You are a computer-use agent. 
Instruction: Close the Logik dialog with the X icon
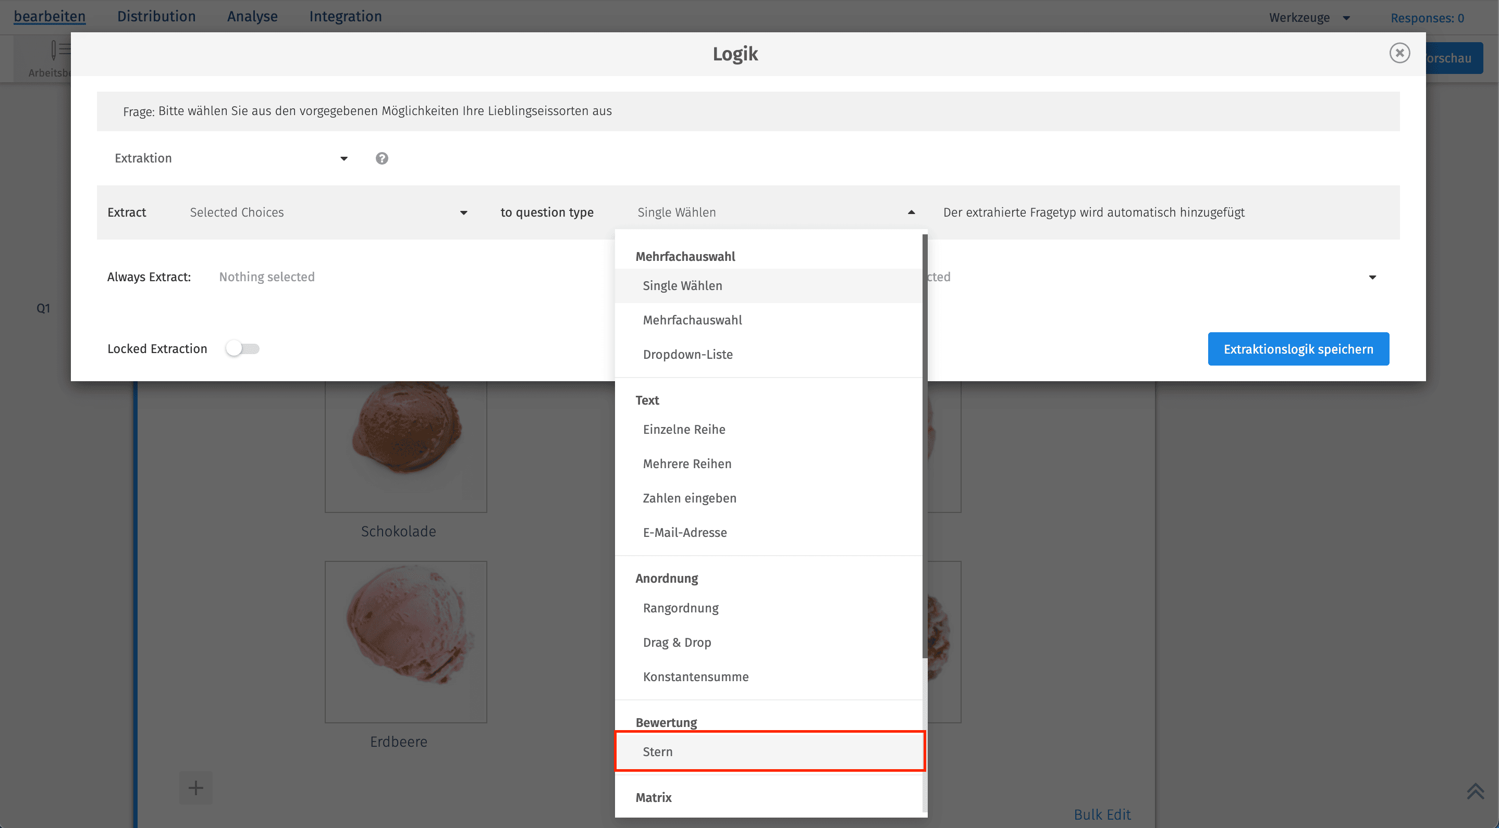1400,53
